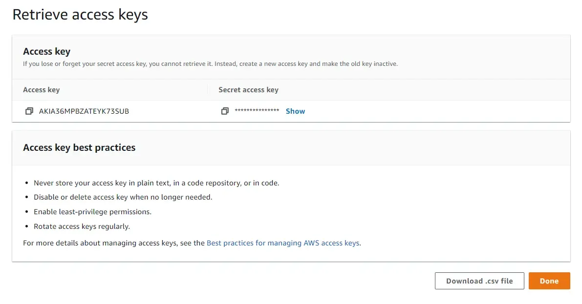Open Best practices for managing AWS access keys
The height and width of the screenshot is (304, 582).
[x=282, y=243]
